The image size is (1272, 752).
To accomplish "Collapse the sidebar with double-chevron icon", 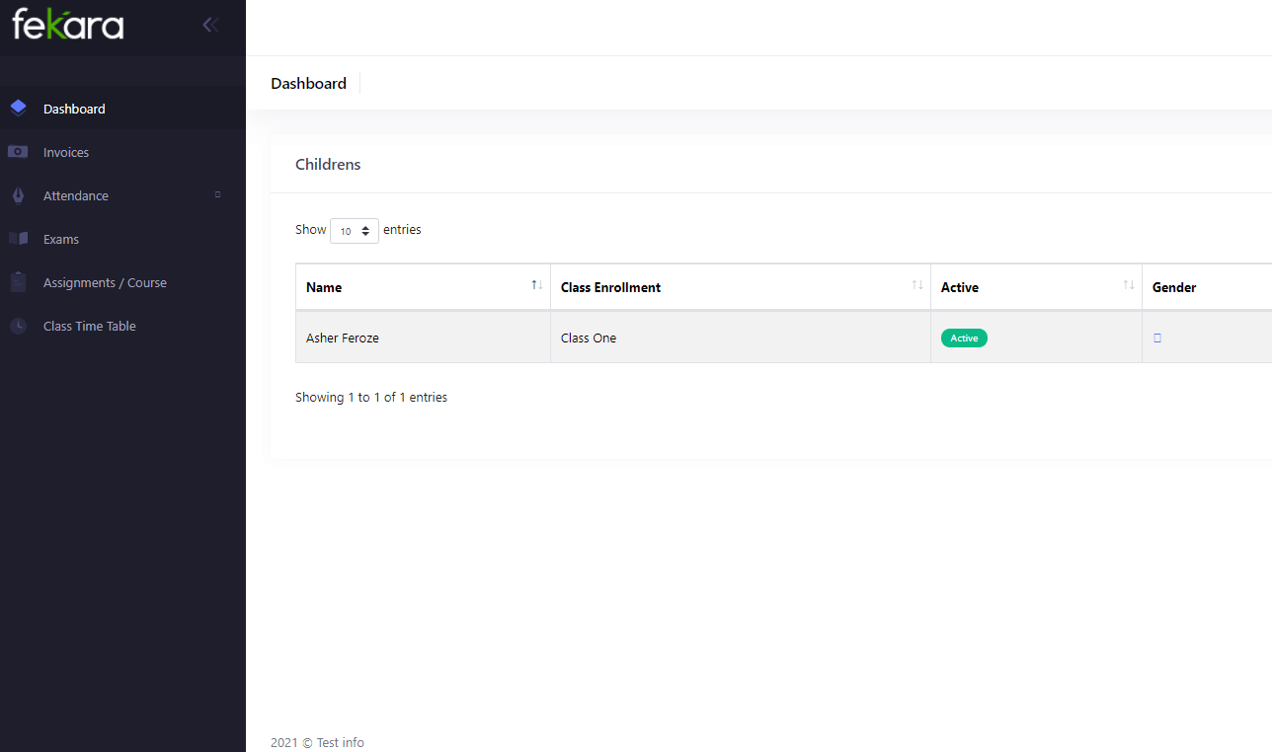I will coord(209,25).
